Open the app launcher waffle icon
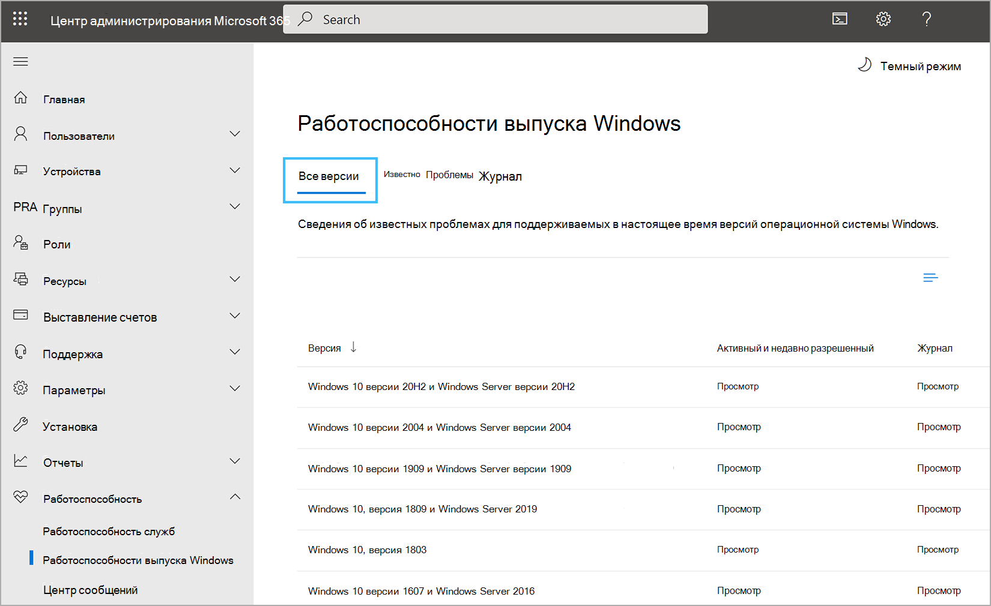This screenshot has width=991, height=606. pyautogui.click(x=20, y=19)
